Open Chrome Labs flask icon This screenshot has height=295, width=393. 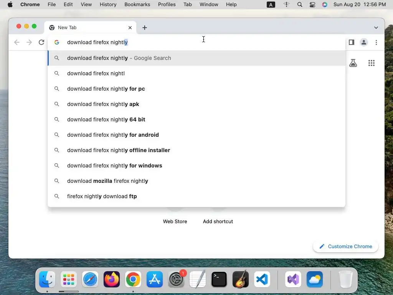click(353, 63)
